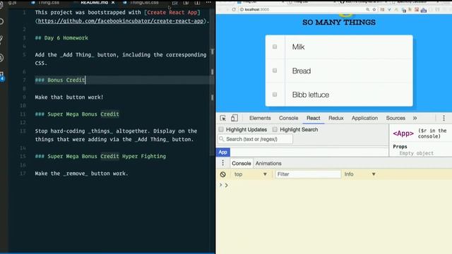Switch to the Elements tab in DevTools
452x254 pixels.
[x=260, y=118]
